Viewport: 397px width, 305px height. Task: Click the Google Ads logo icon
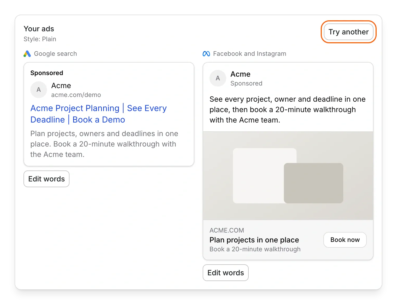(x=27, y=54)
